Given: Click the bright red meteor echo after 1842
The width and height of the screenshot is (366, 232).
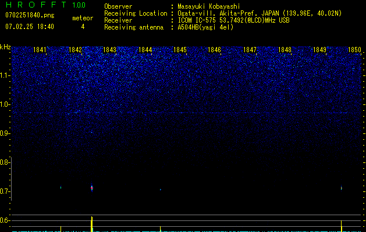Looking at the screenshot, I should point(92,187).
